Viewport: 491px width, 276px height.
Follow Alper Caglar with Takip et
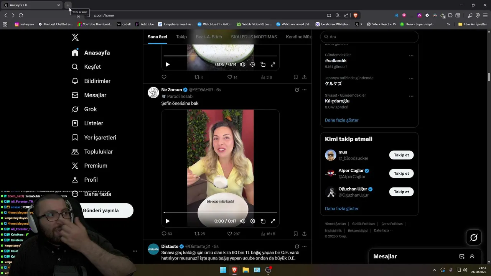click(401, 173)
